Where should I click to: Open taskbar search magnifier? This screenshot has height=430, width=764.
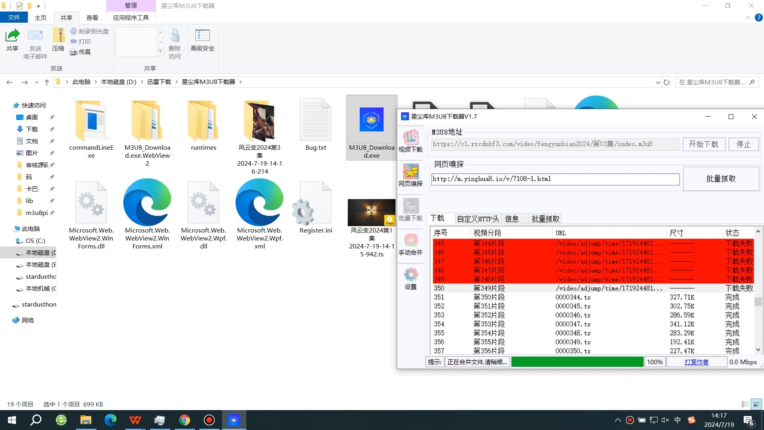[36, 420]
